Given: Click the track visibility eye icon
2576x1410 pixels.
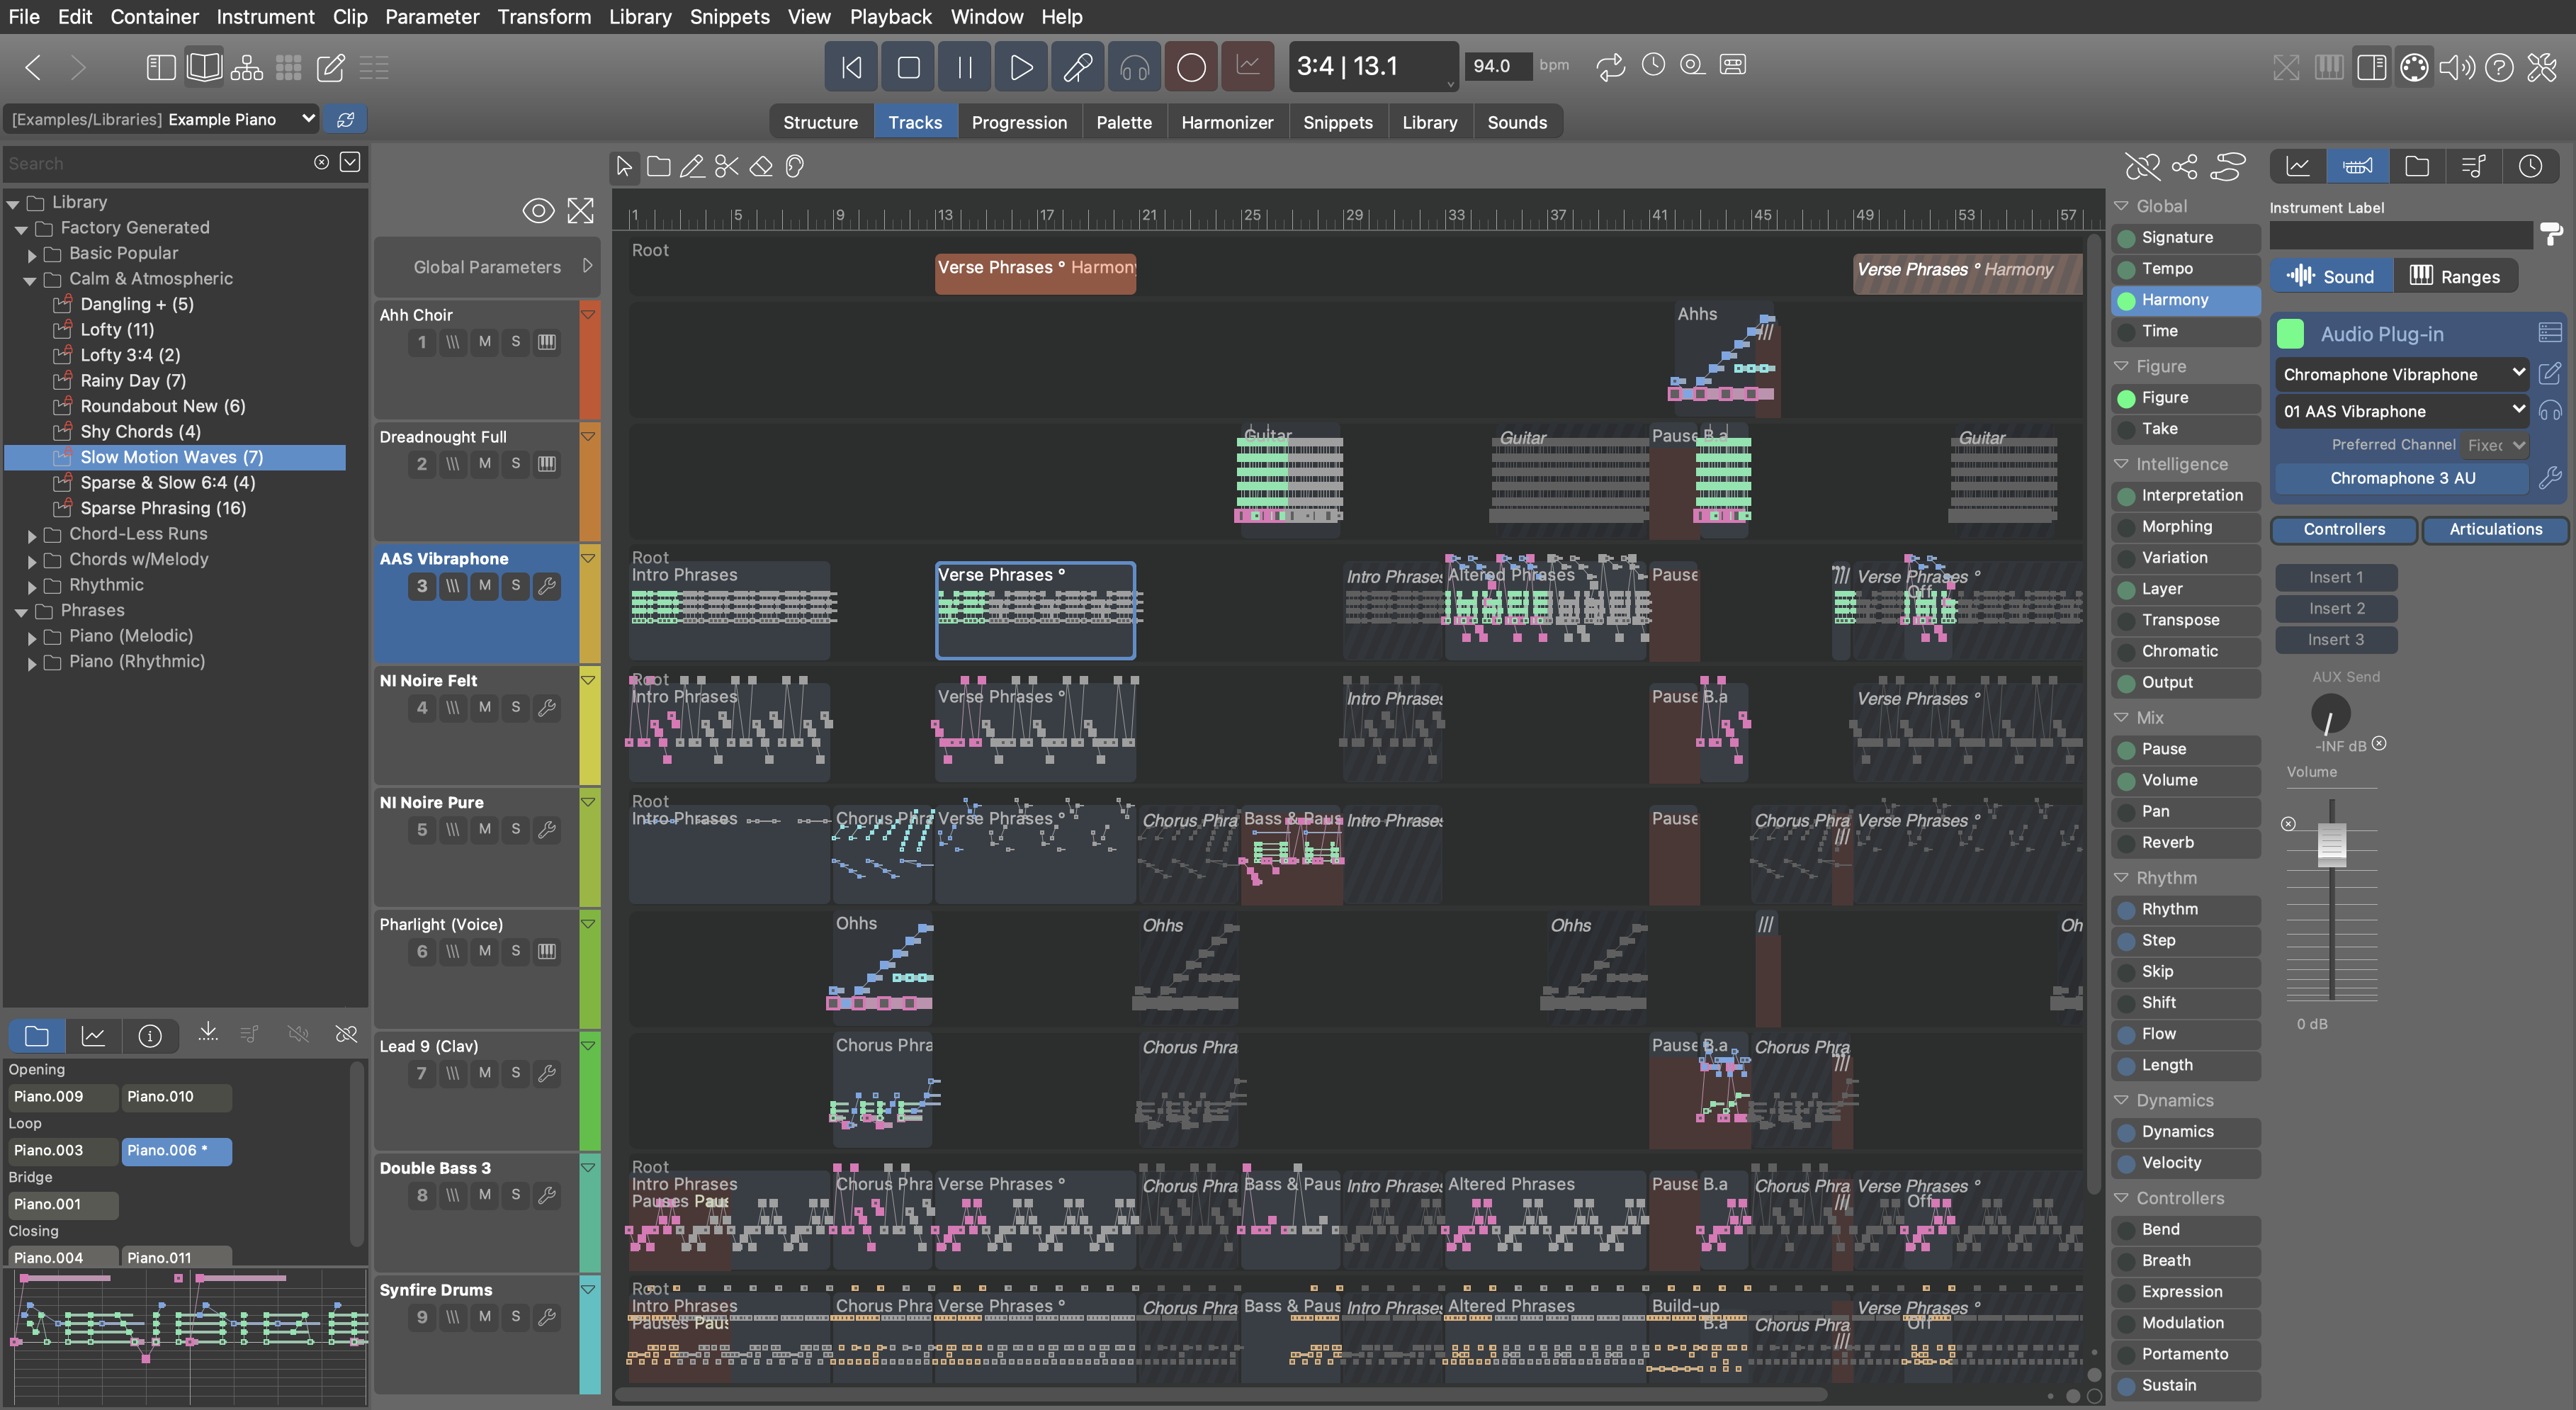Looking at the screenshot, I should [538, 211].
